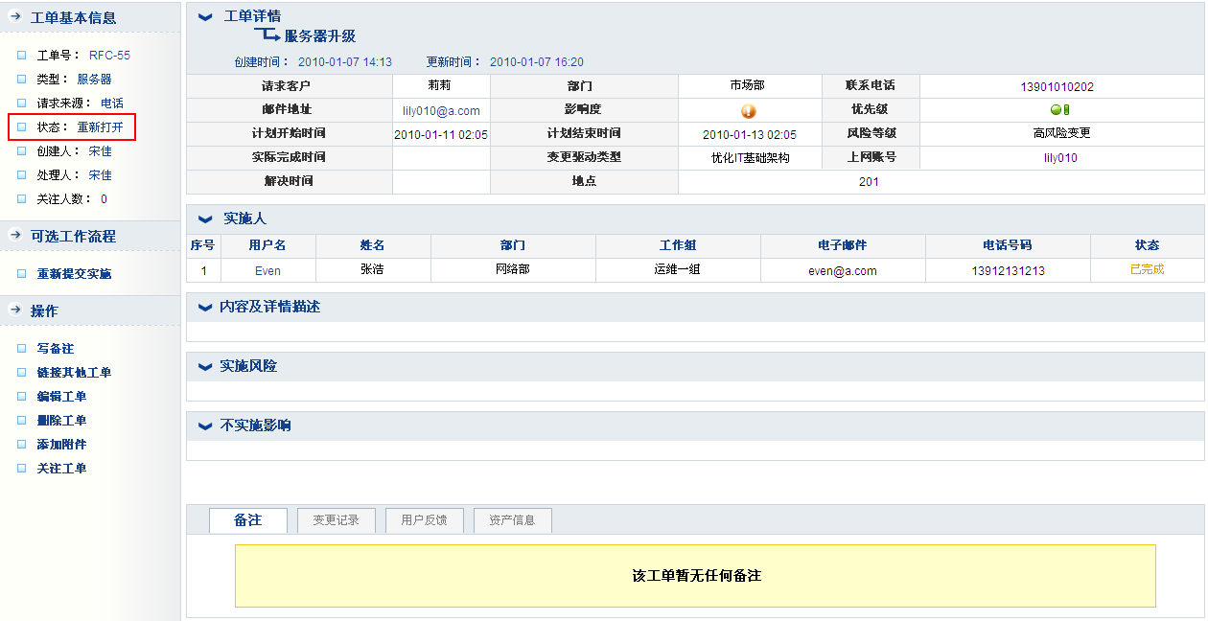Screen dimensions: 1208x621
Task: Toggle the 不实施影响 section chevron
Action: 203,426
